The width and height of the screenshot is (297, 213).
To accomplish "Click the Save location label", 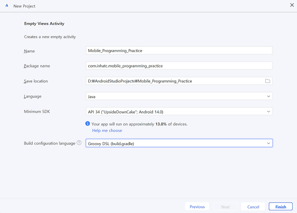I will (36, 81).
